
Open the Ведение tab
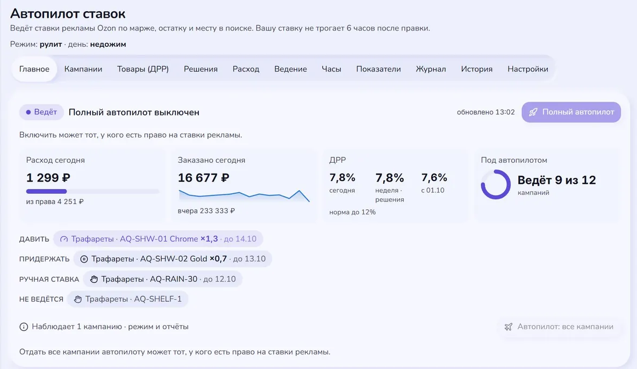[290, 69]
